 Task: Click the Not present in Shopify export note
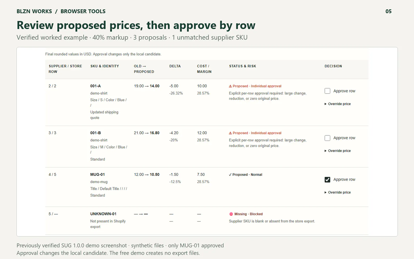108,224
